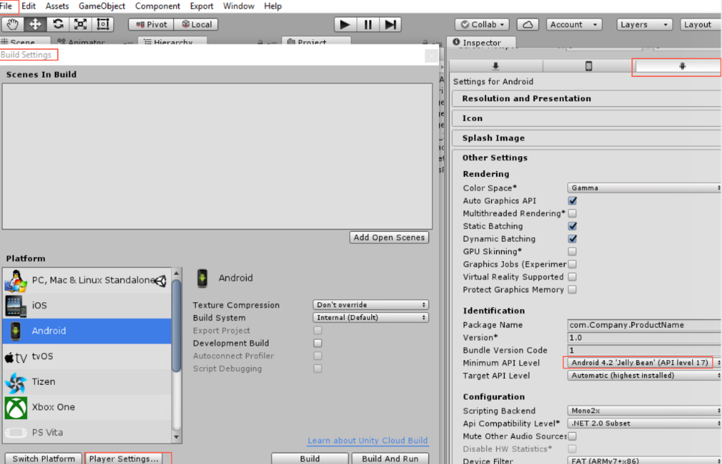Toggle Local handle rotation

point(196,24)
